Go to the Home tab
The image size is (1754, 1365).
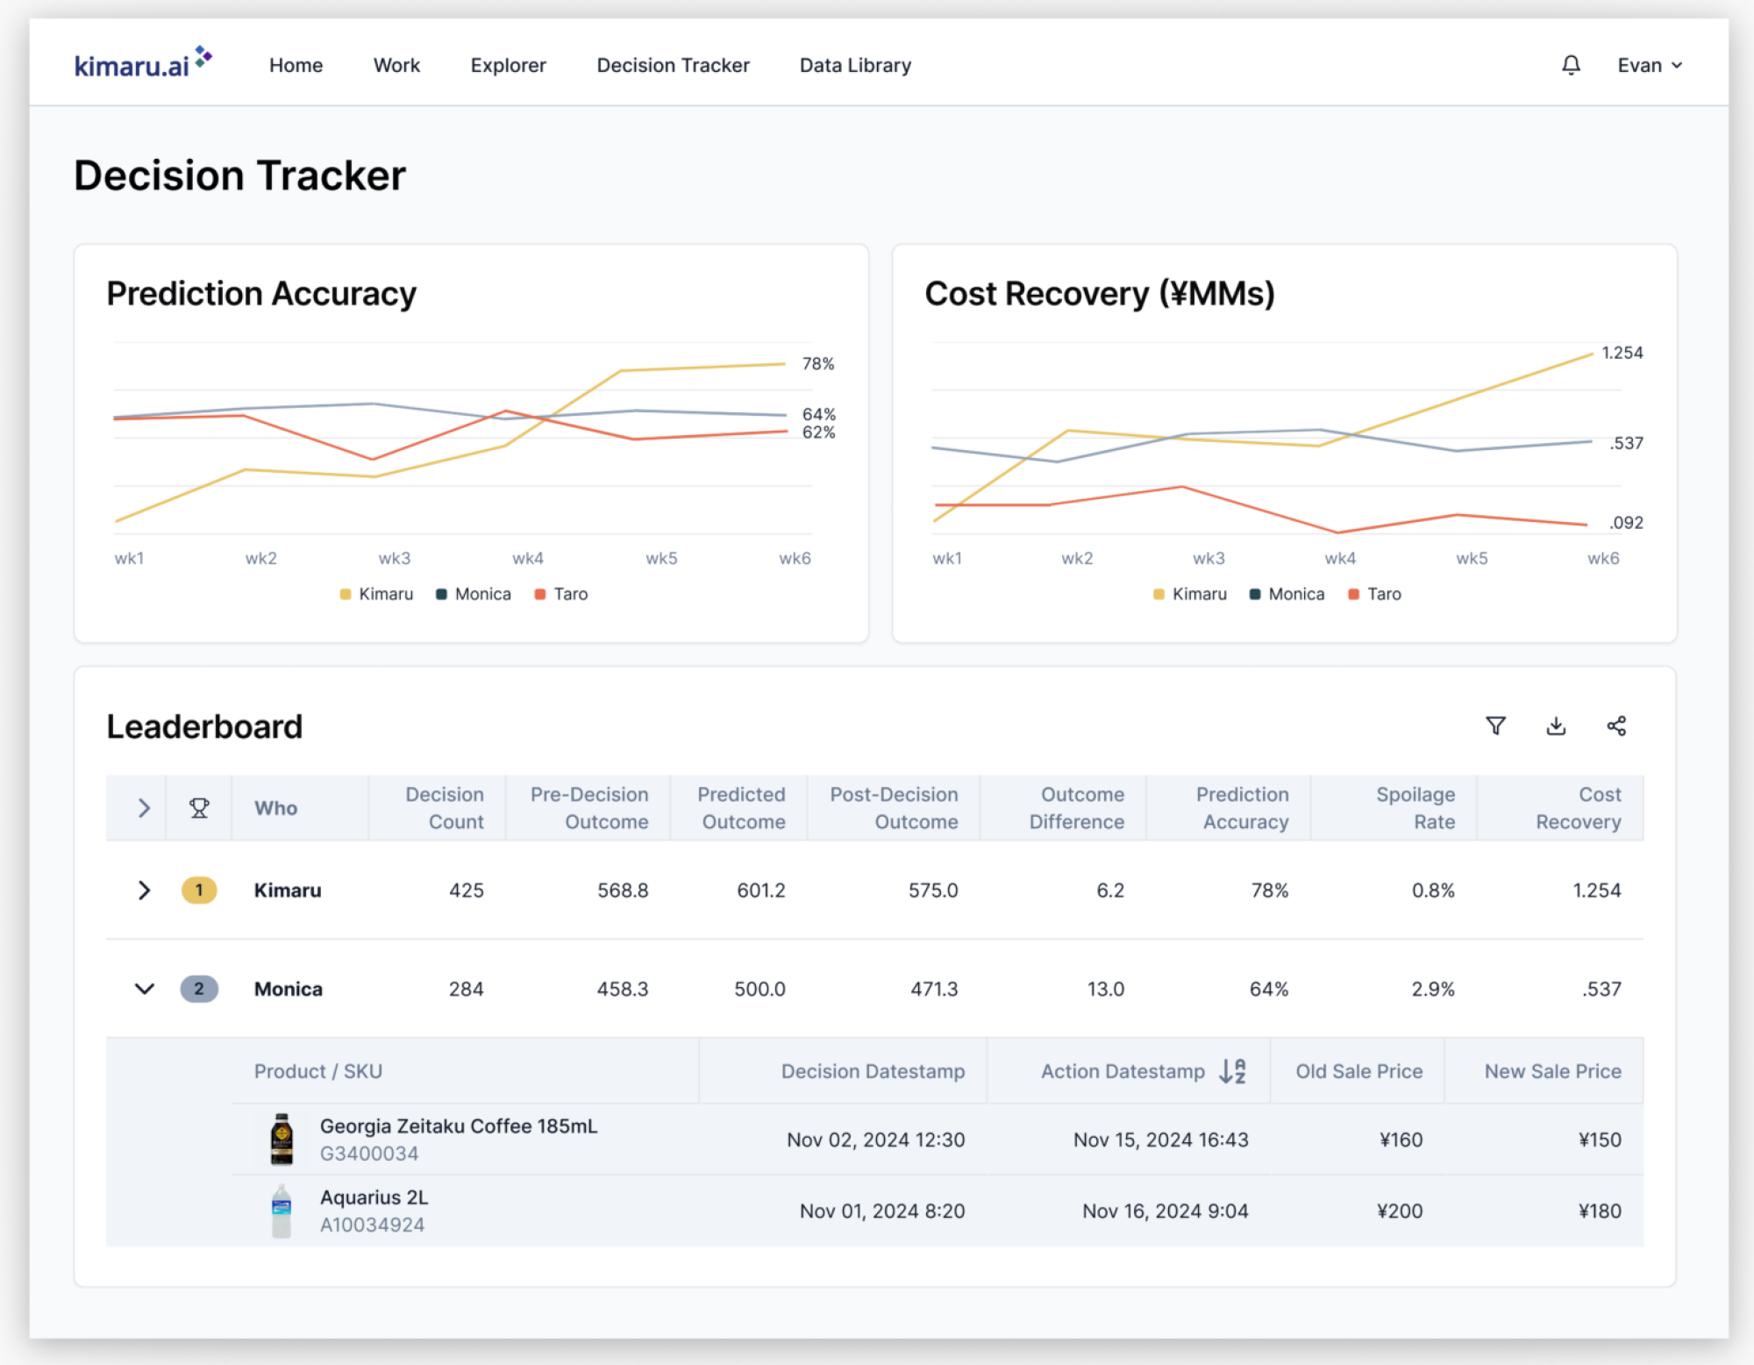click(x=296, y=65)
